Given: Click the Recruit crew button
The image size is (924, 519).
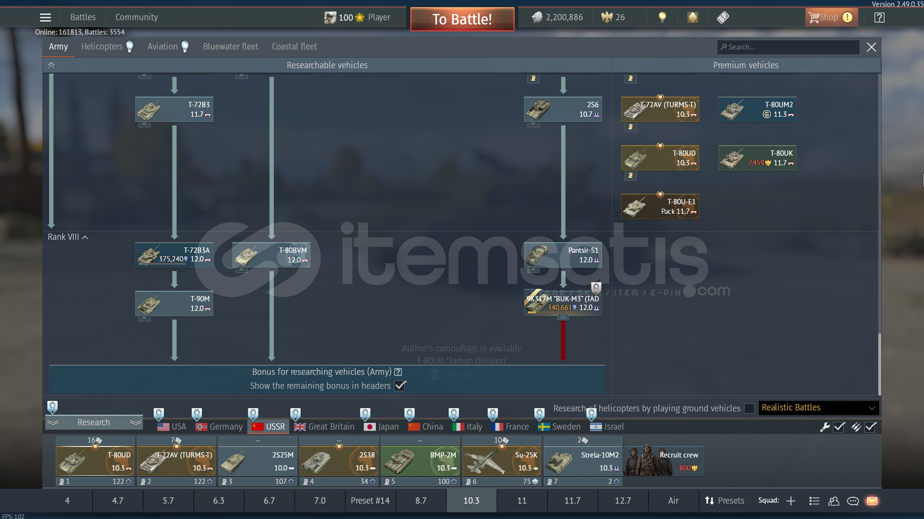Looking at the screenshot, I should (x=664, y=460).
